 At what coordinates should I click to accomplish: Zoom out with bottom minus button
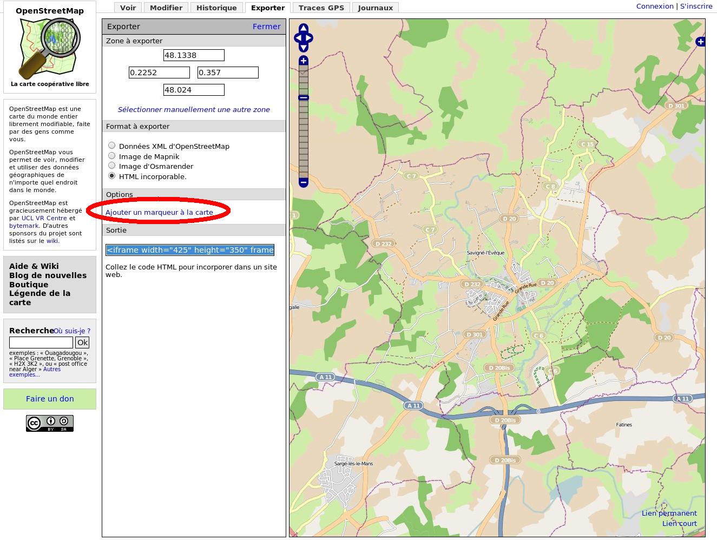pyautogui.click(x=304, y=182)
